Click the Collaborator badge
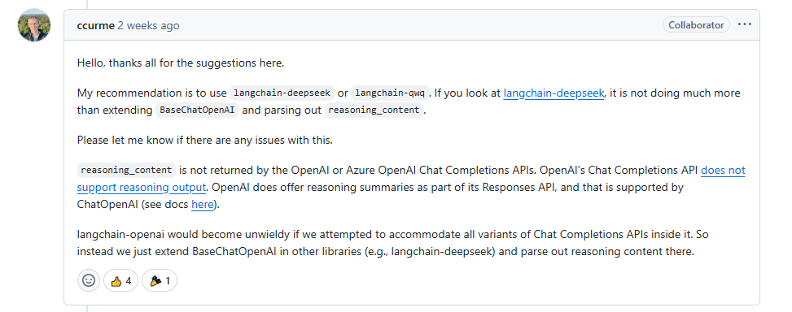 [696, 24]
